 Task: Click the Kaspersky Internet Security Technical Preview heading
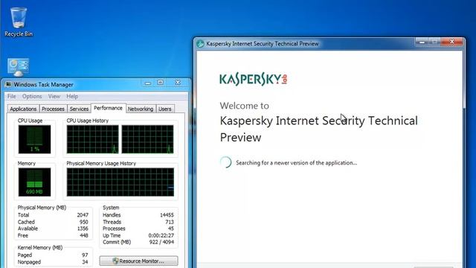click(x=319, y=129)
